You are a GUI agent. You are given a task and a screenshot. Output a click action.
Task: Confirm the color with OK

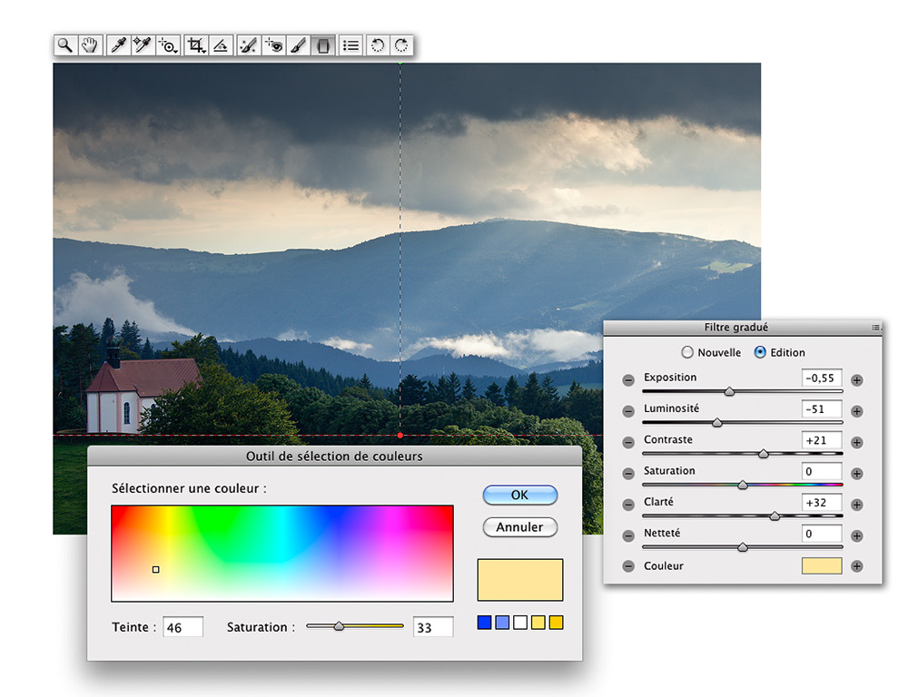click(x=520, y=495)
